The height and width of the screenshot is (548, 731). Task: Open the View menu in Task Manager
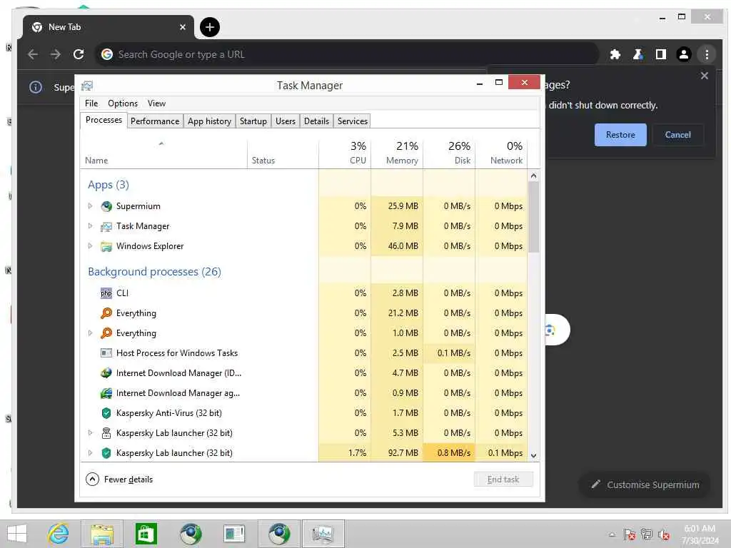click(x=156, y=103)
